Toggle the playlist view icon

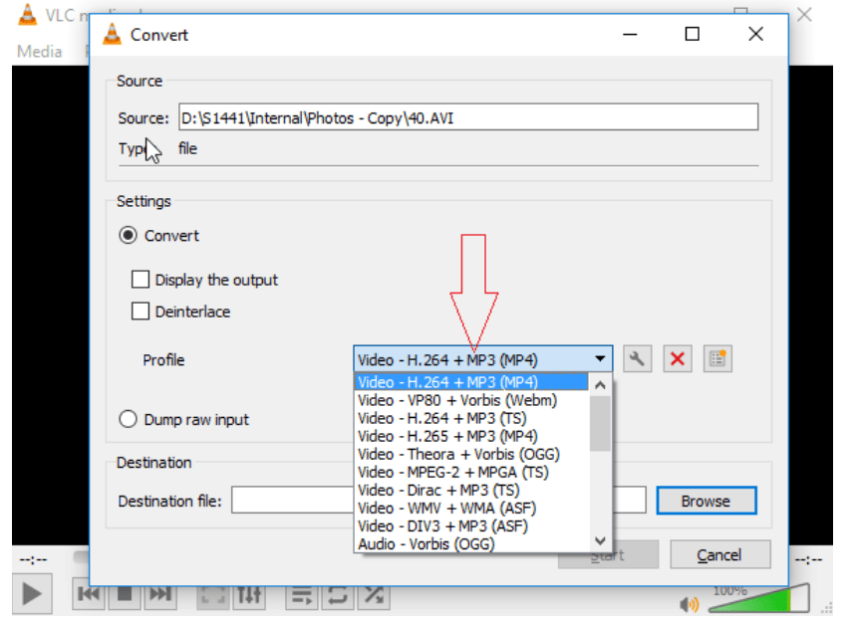(302, 595)
